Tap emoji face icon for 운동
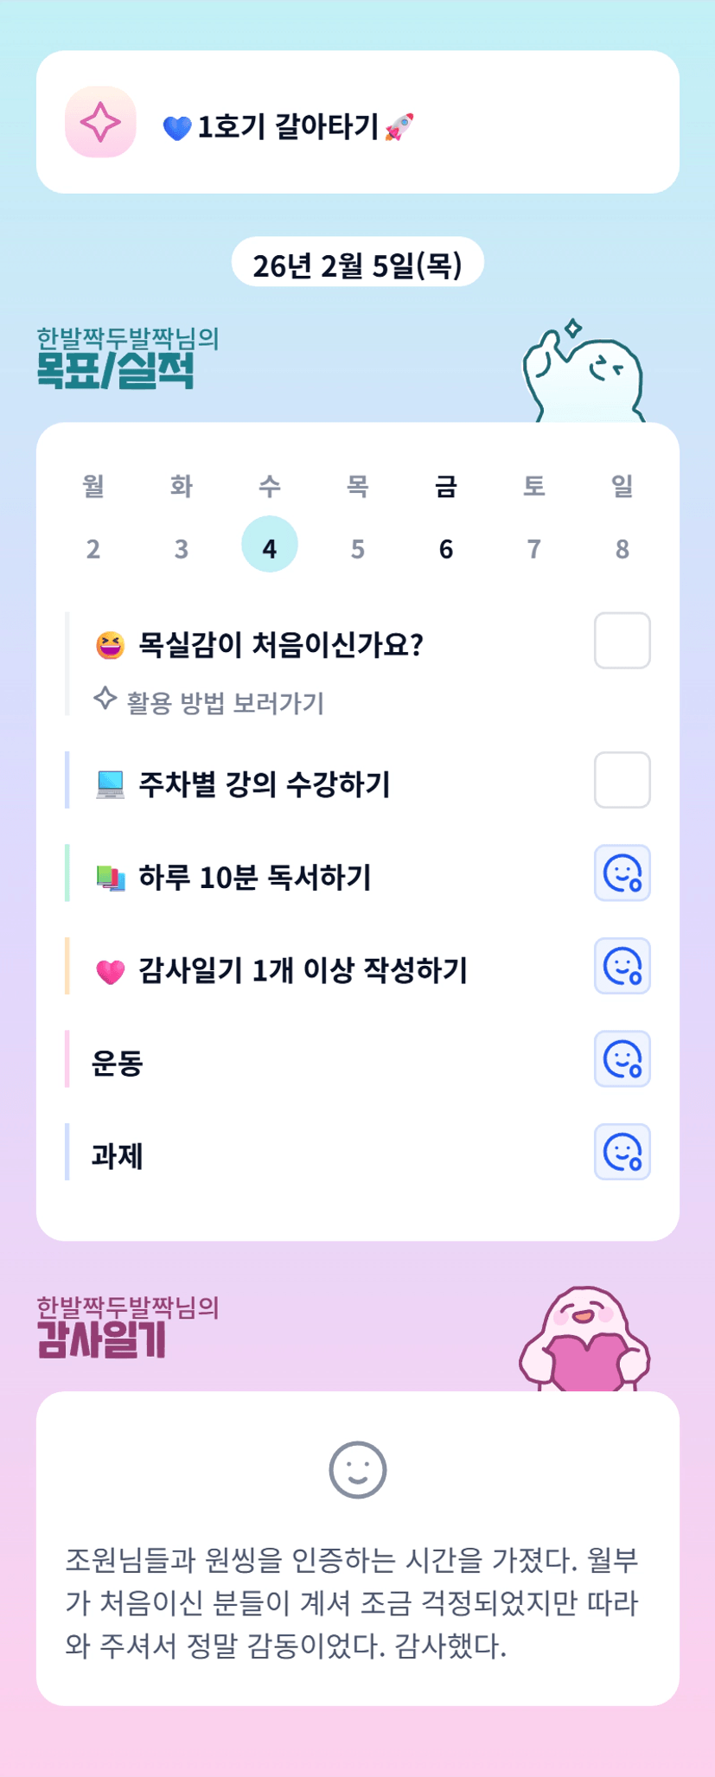Viewport: 715px width, 1777px height. point(622,1059)
